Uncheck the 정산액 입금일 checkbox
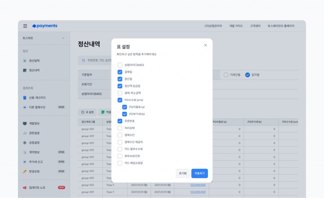The height and width of the screenshot is (198, 324). tap(120, 86)
